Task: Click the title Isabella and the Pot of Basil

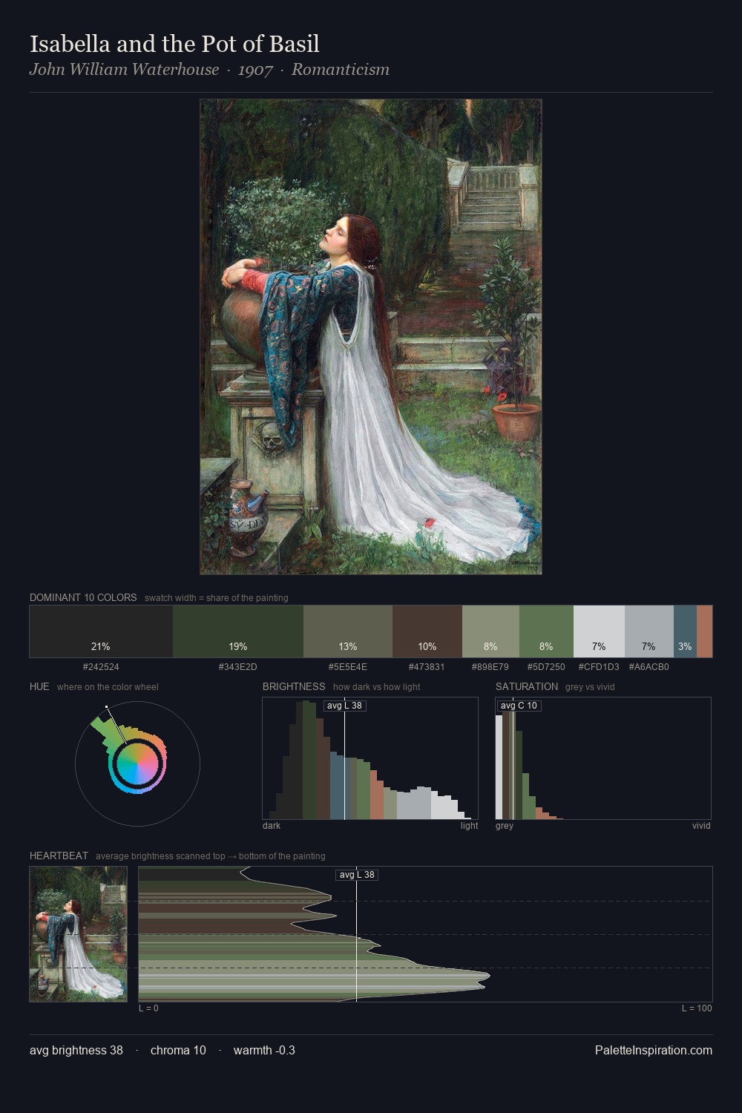Action: 174,44
